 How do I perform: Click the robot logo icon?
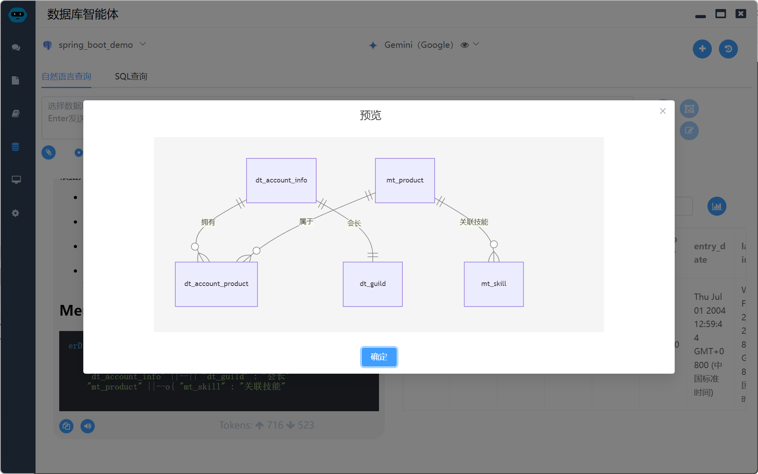17,15
